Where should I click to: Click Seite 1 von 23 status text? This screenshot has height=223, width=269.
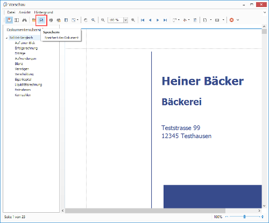point(15,217)
